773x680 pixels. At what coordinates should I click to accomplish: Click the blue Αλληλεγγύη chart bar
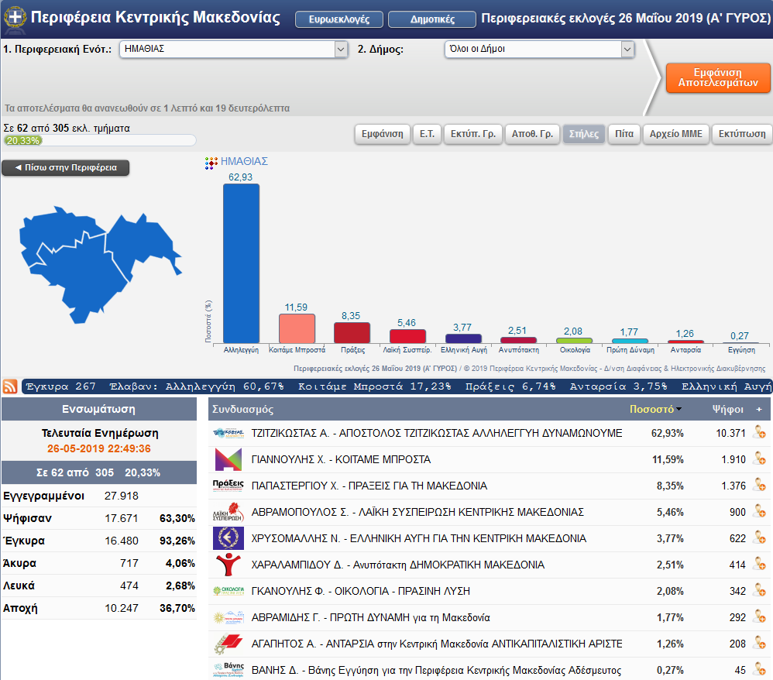coord(241,263)
